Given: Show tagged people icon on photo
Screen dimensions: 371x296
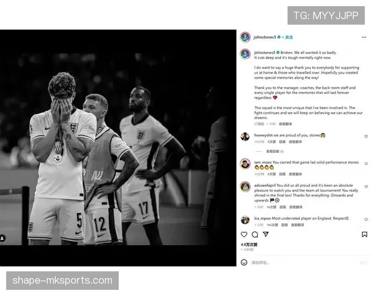Looking at the screenshot, I should (2, 238).
